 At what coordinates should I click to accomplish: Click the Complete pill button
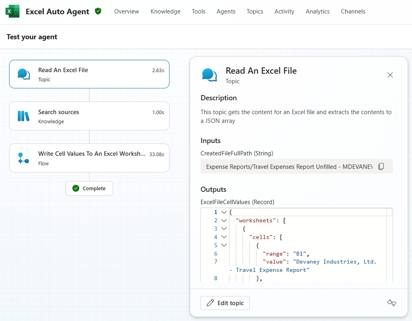click(x=89, y=188)
